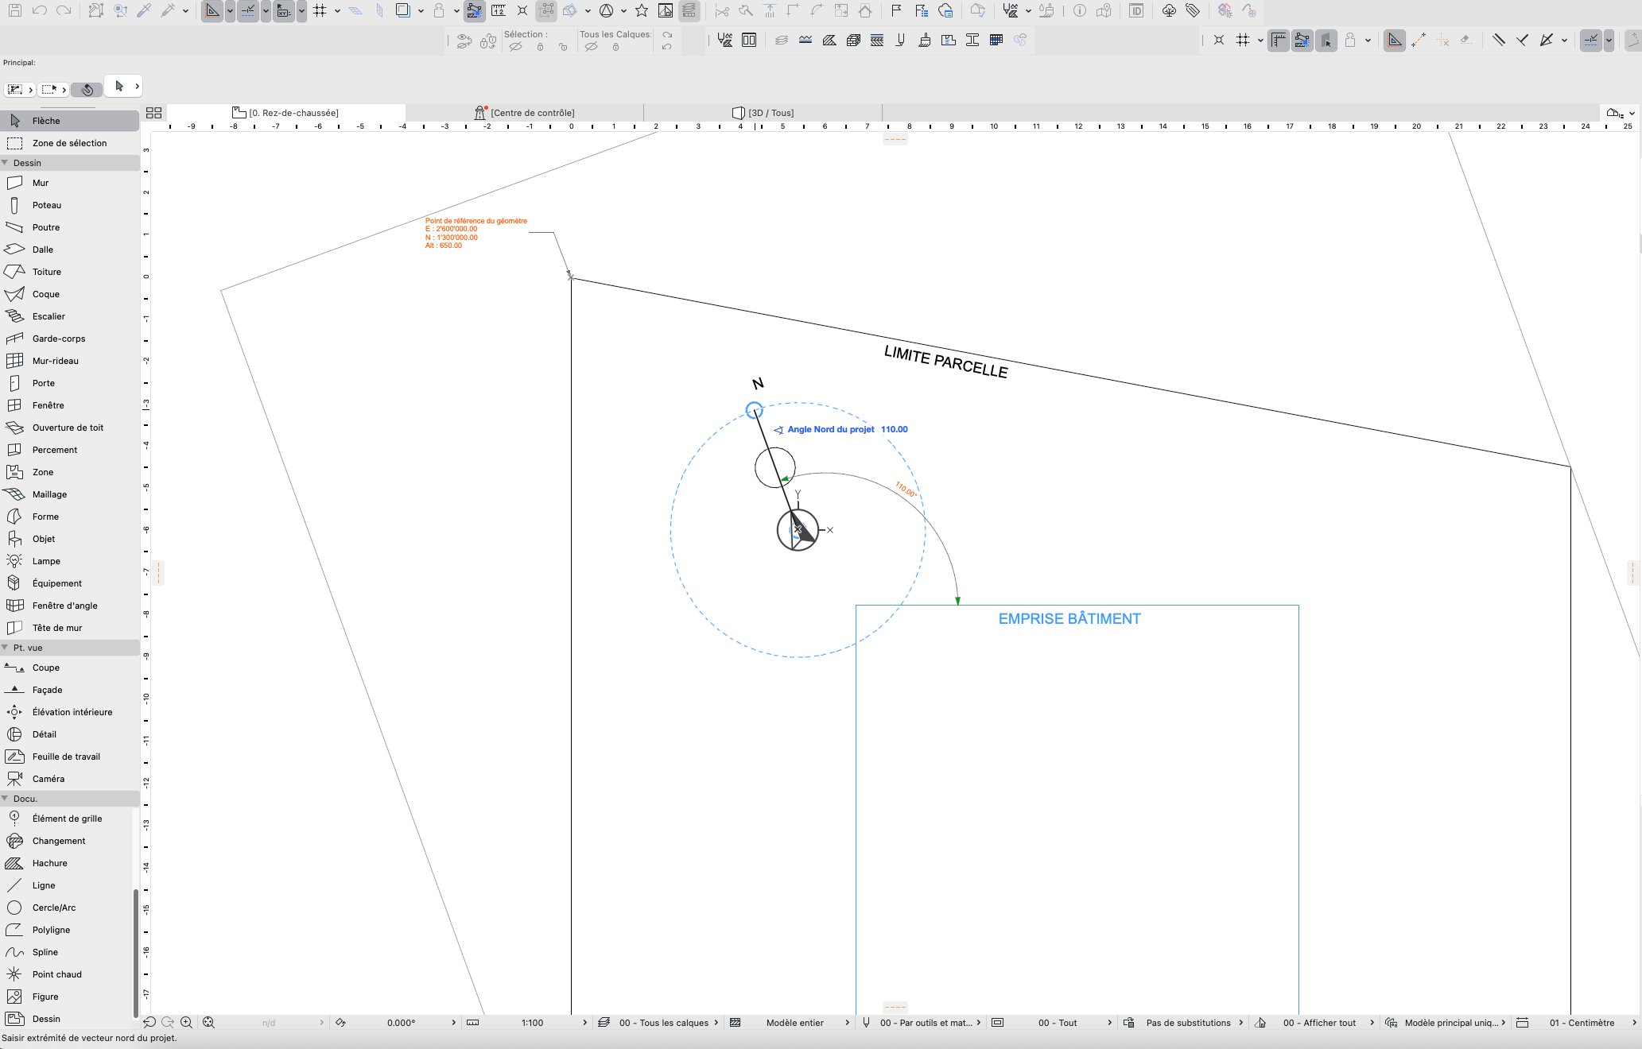The width and height of the screenshot is (1642, 1049).
Task: Click the 00 - Tout partial structure option
Action: [x=1052, y=1023]
